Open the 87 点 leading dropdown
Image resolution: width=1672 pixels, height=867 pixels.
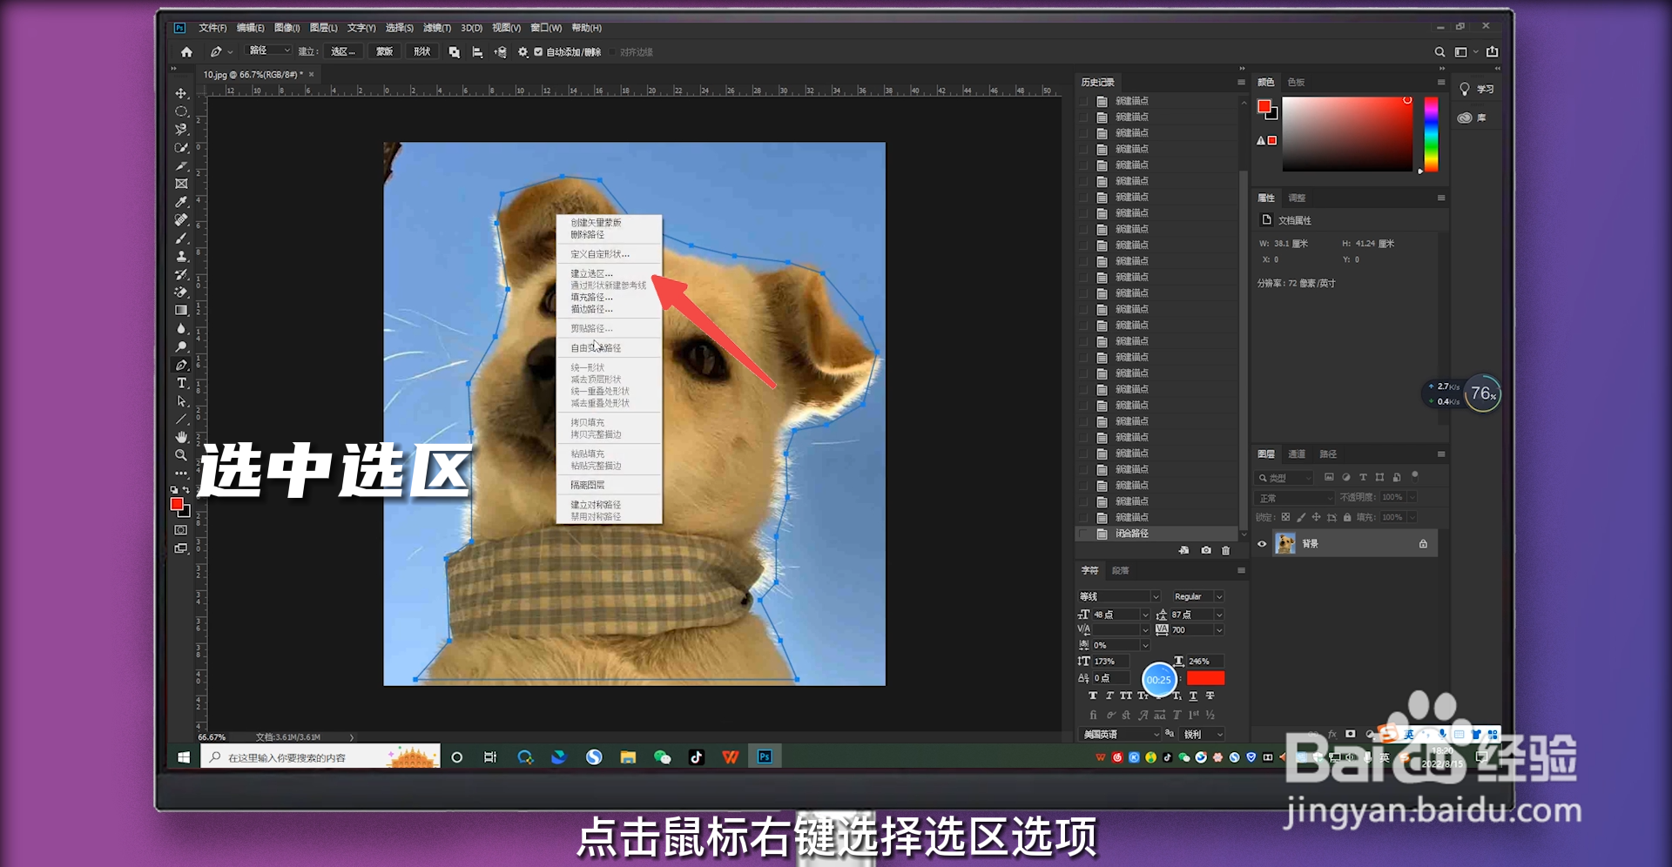tap(1197, 615)
